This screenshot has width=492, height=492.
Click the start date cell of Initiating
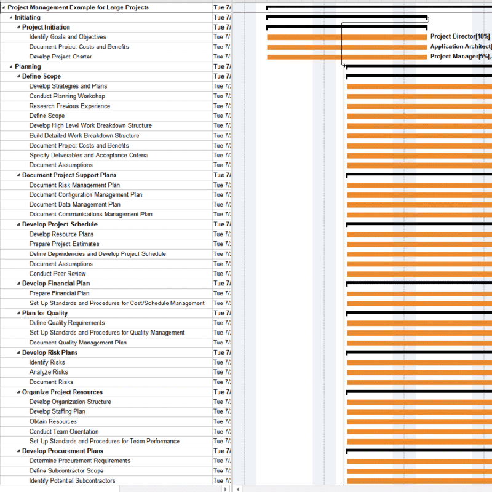pos(221,18)
